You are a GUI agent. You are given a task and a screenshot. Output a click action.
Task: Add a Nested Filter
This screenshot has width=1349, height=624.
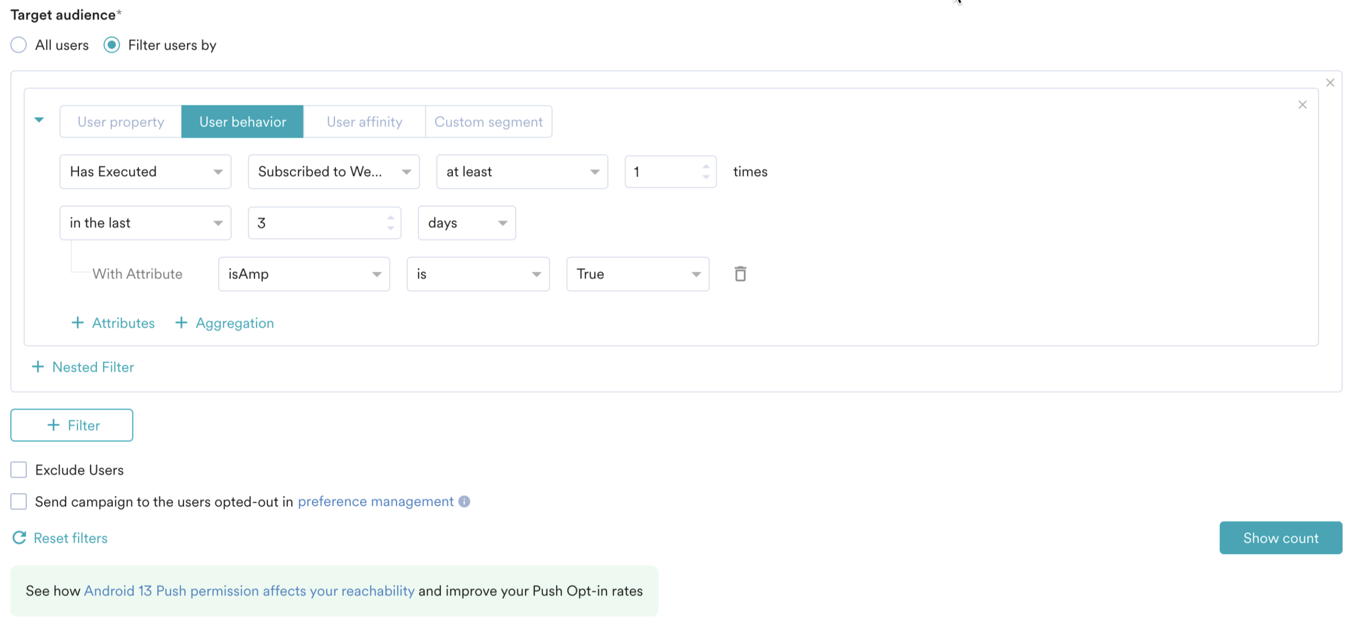(x=83, y=367)
